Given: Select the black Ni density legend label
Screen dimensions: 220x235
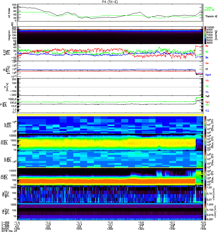Looking at the screenshot, I should [207, 69].
